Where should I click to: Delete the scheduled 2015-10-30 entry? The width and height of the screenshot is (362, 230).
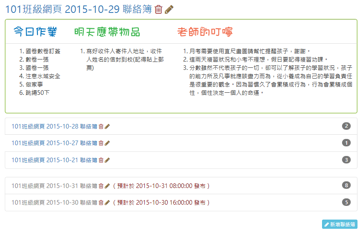(101, 203)
